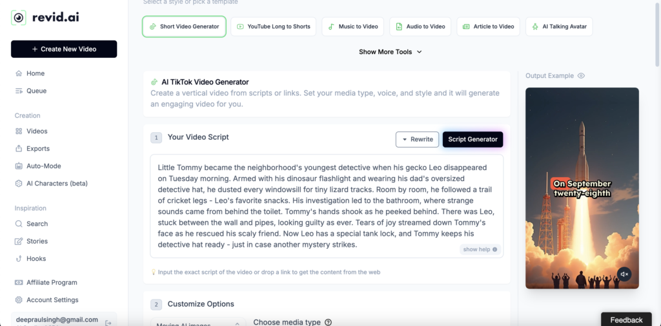Go to Videos in Creation
Screen dimensions: 661x326
tap(37, 131)
